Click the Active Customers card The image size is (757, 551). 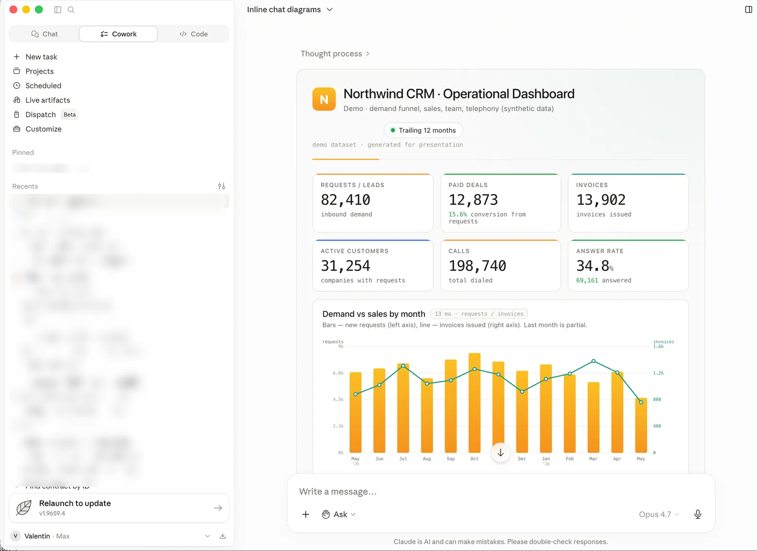click(x=373, y=266)
